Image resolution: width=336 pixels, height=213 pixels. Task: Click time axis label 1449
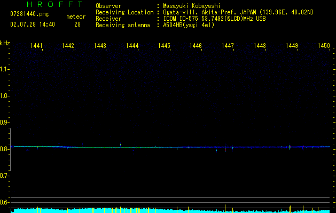point(292,46)
